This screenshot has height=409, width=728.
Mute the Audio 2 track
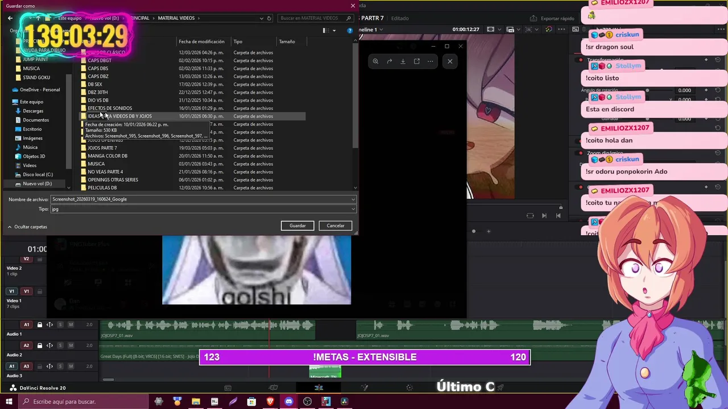[71, 345]
